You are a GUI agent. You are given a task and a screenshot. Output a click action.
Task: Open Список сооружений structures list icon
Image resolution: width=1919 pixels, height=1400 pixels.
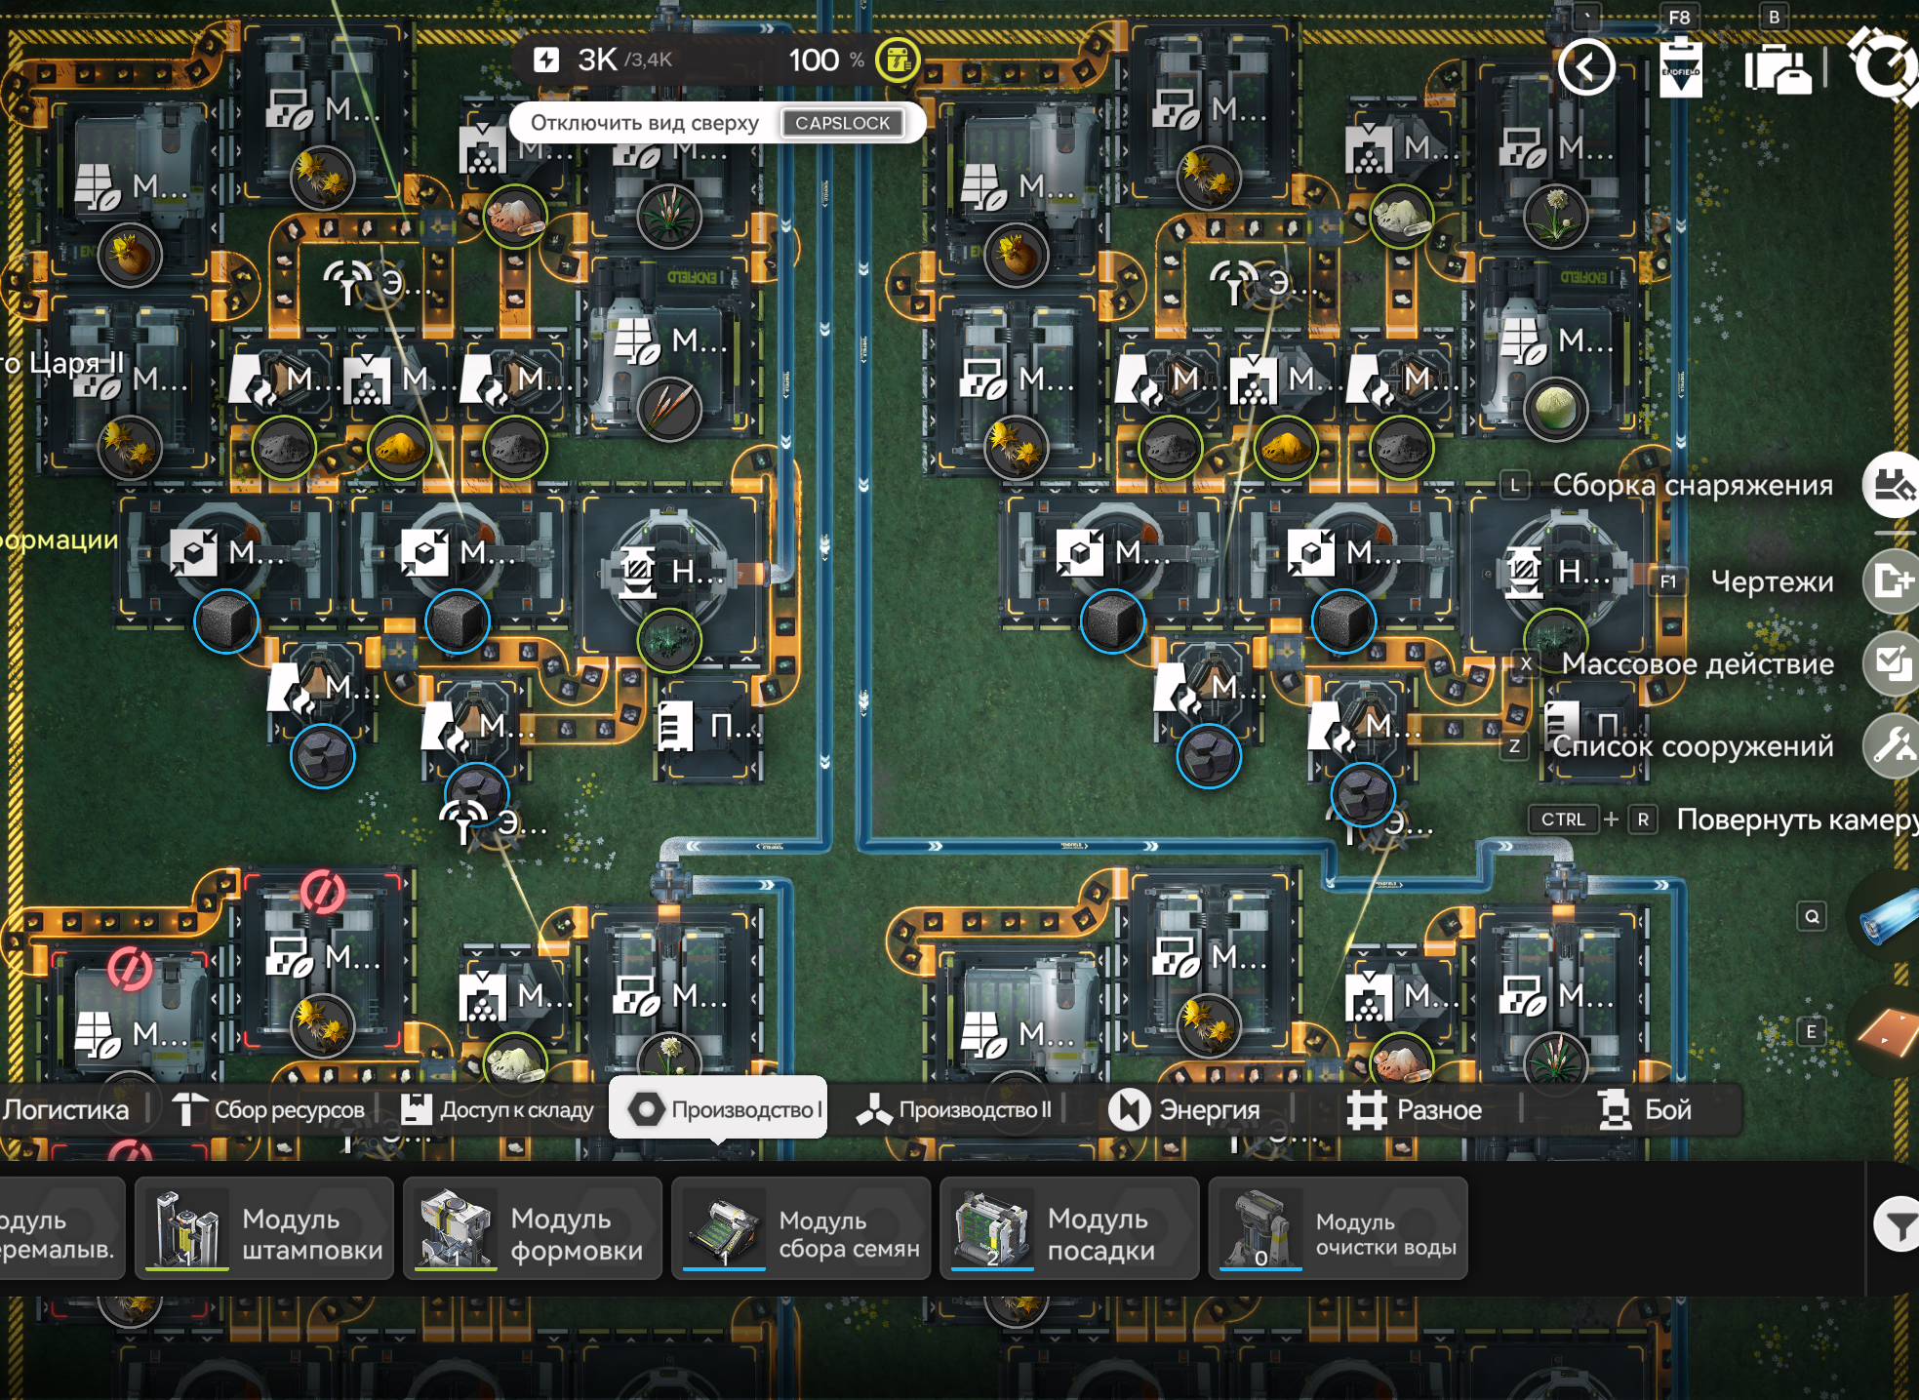(x=1892, y=746)
